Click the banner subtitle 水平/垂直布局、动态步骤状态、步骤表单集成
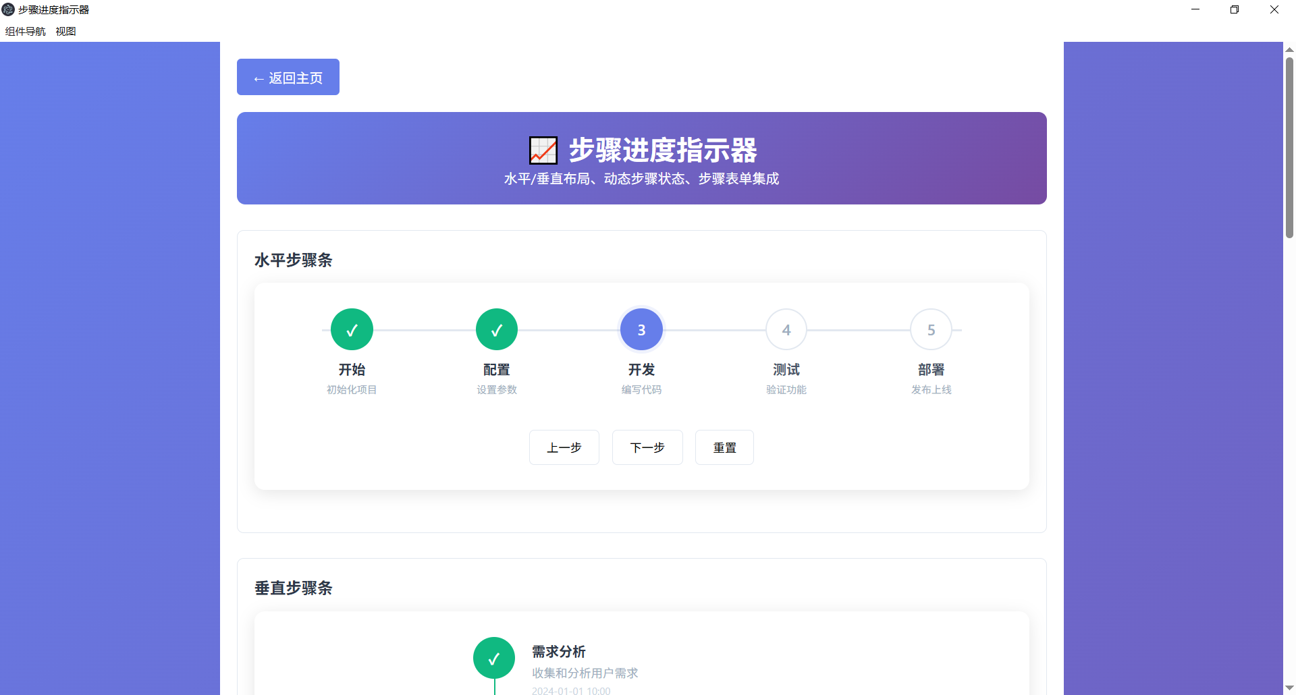The width and height of the screenshot is (1296, 695). coord(641,179)
